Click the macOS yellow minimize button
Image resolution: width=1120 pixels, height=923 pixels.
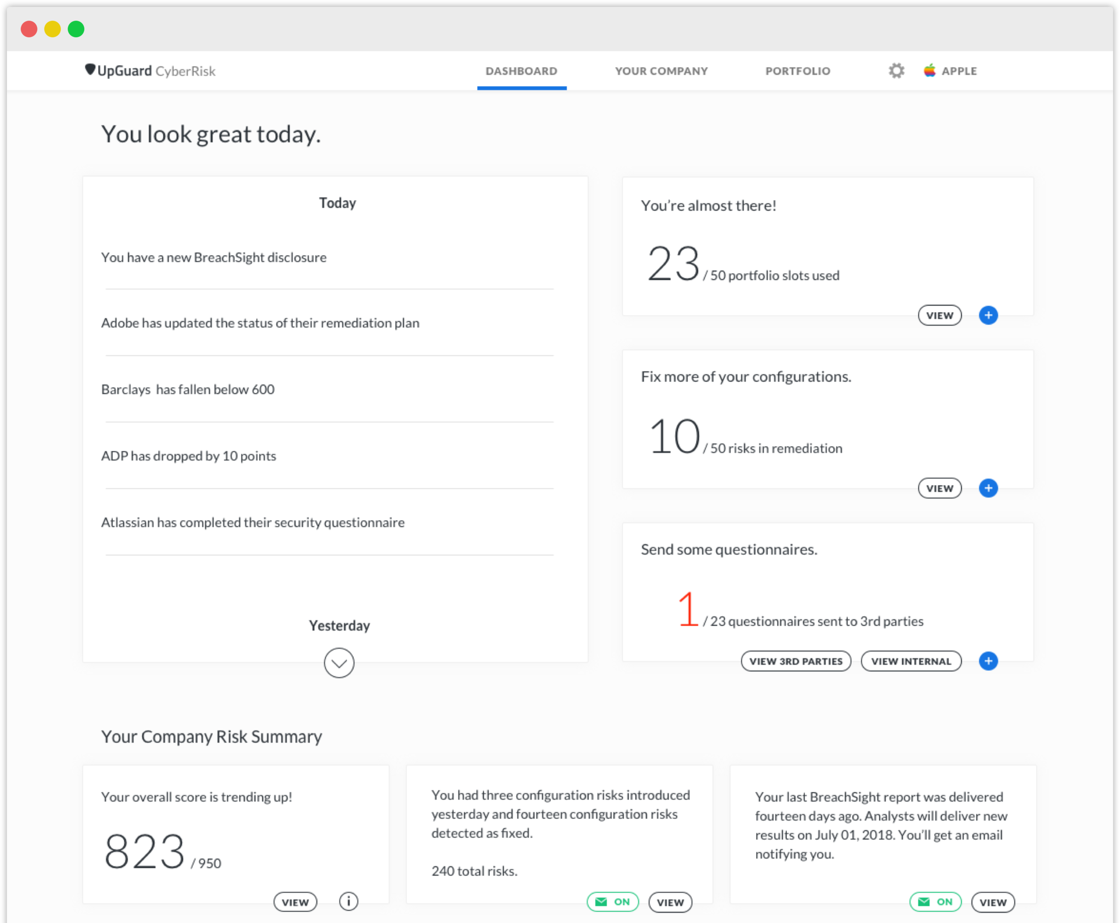tap(52, 29)
